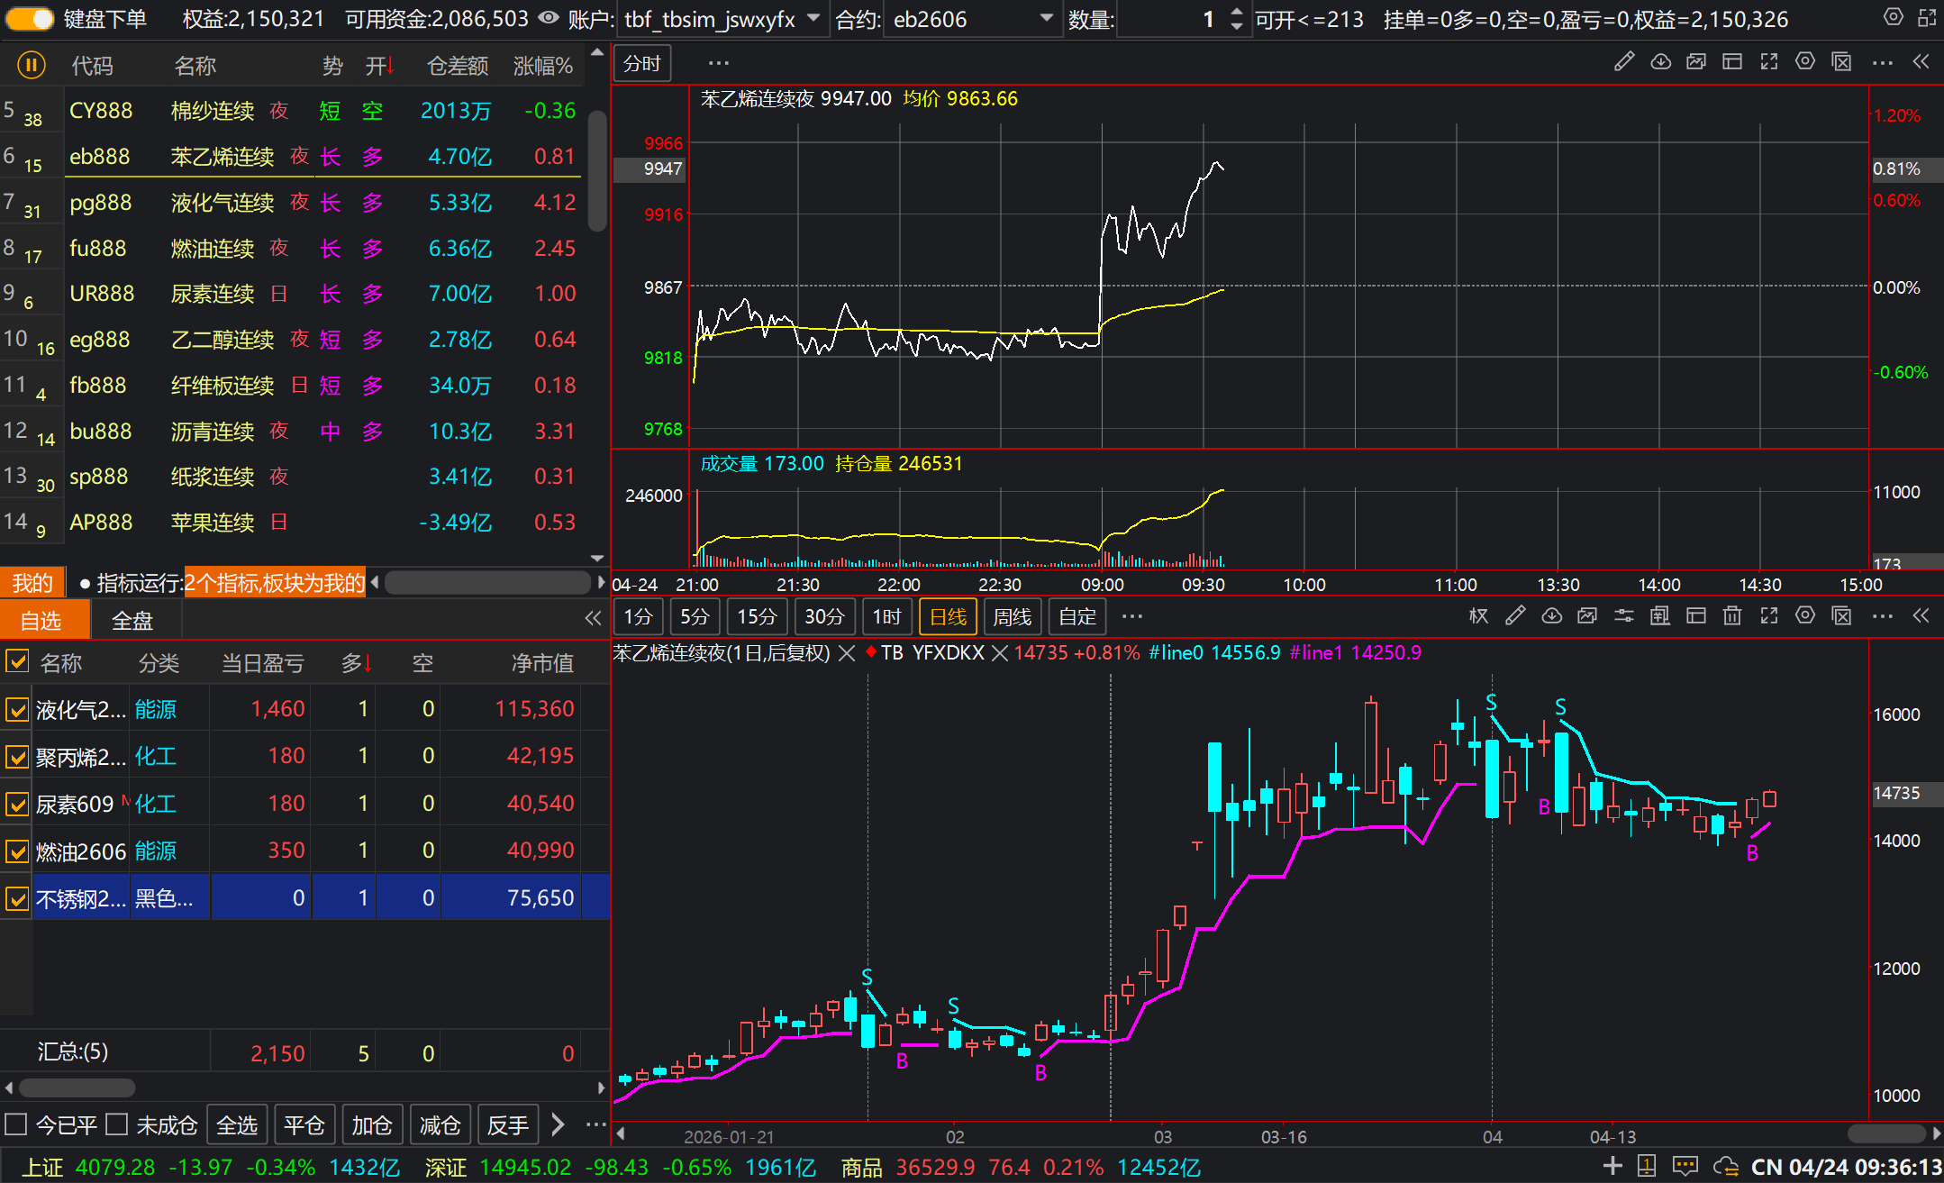The image size is (1944, 1183).
Task: Collapse the daily chart toolbar with the double chevron
Action: 1921,616
